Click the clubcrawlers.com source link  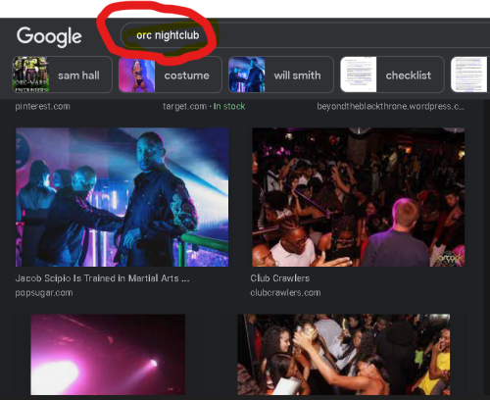(285, 293)
